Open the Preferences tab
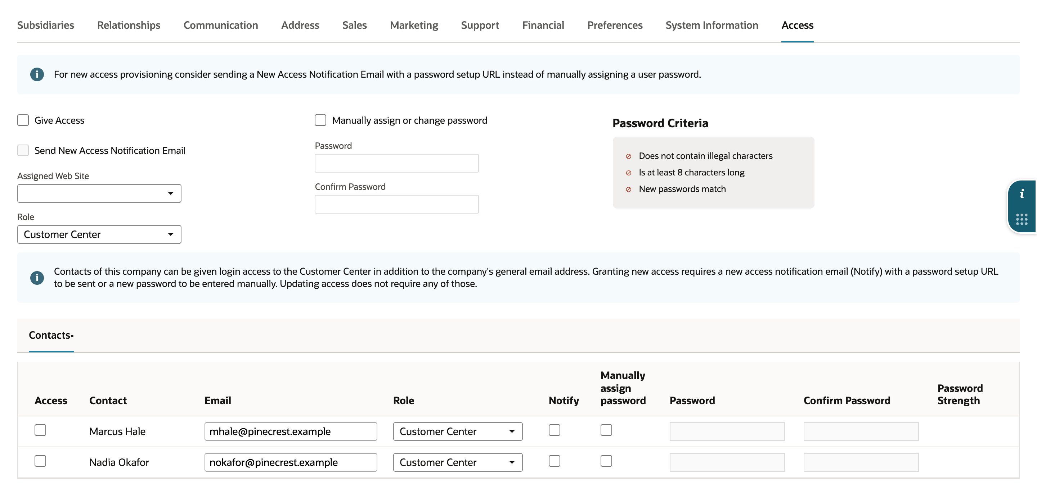 tap(615, 25)
